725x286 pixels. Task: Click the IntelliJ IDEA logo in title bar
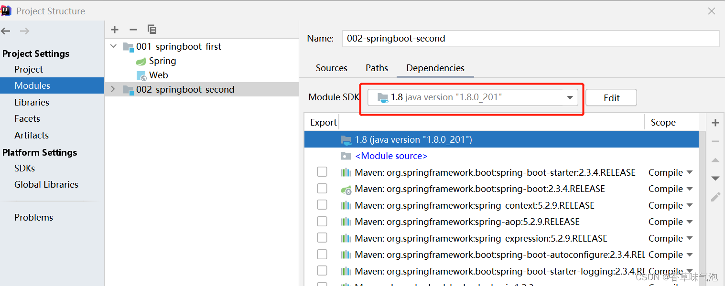[x=6, y=11]
